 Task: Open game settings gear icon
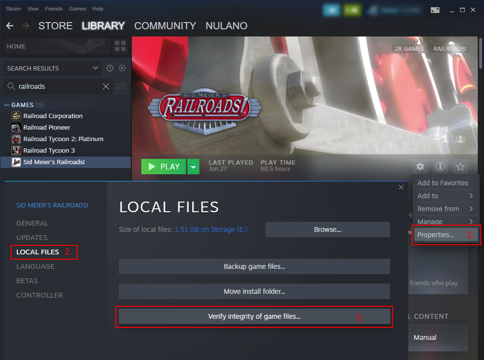click(420, 167)
